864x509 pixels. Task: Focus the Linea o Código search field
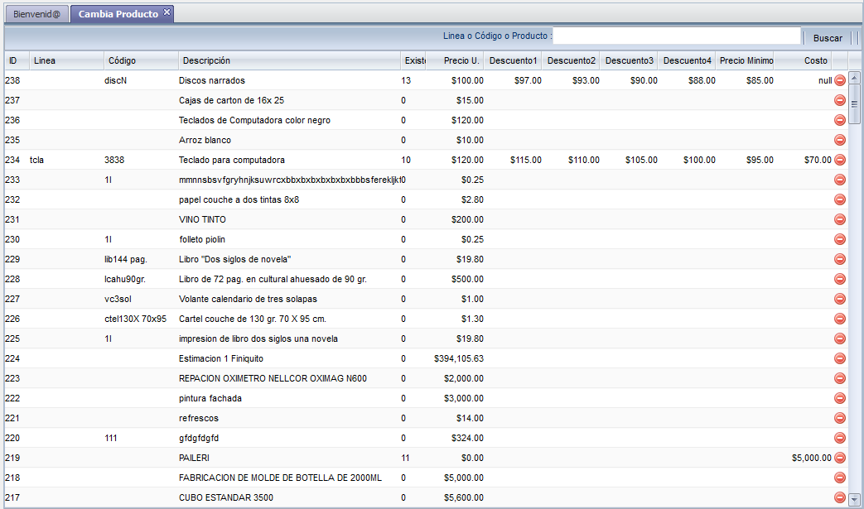point(677,37)
